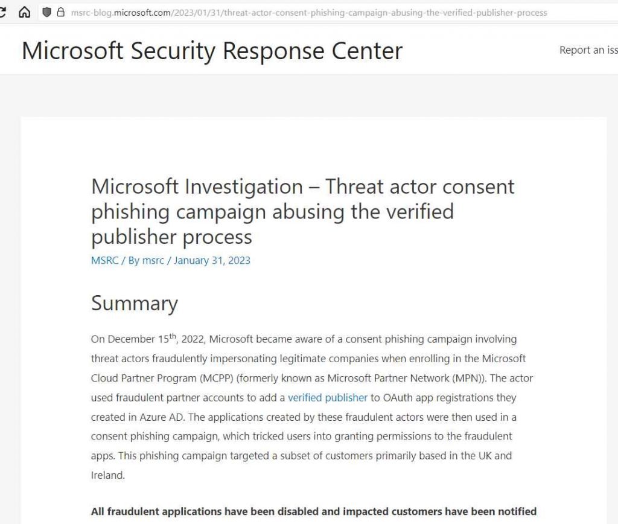The image size is (618, 524).
Task: Click the bold 'All fraudulent applications' sentence
Action: [313, 511]
